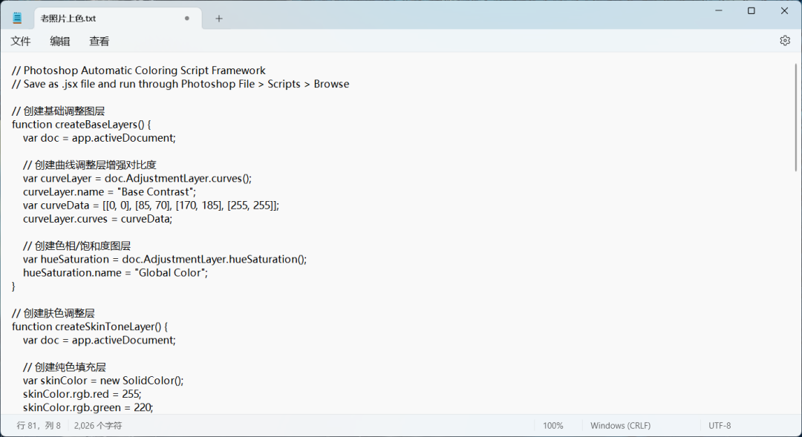Click the 2,026 个字符 character count
Viewport: 802px width, 437px height.
coord(98,426)
